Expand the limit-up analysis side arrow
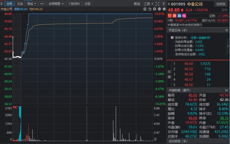 coord(227,46)
